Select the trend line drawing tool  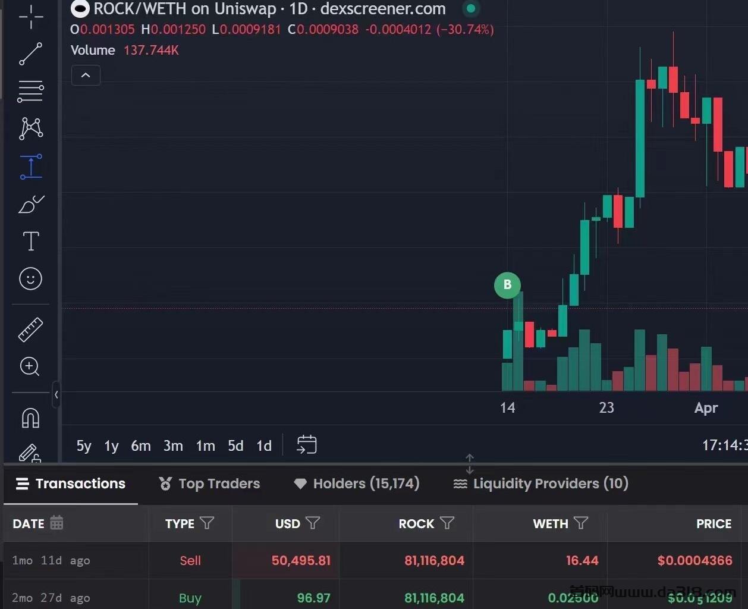tap(31, 54)
